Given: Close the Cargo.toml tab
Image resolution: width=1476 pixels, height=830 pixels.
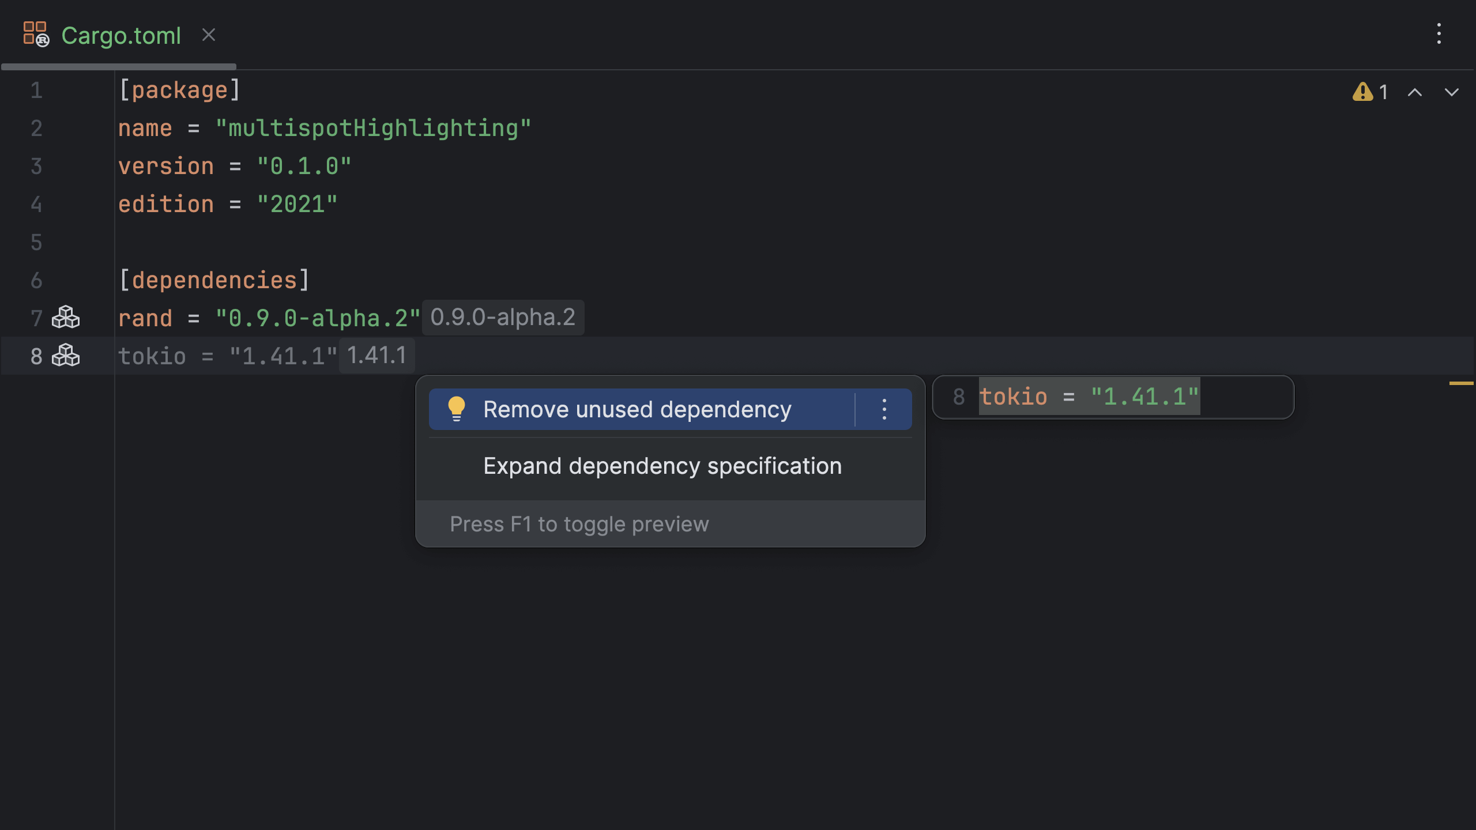Looking at the screenshot, I should [x=209, y=35].
